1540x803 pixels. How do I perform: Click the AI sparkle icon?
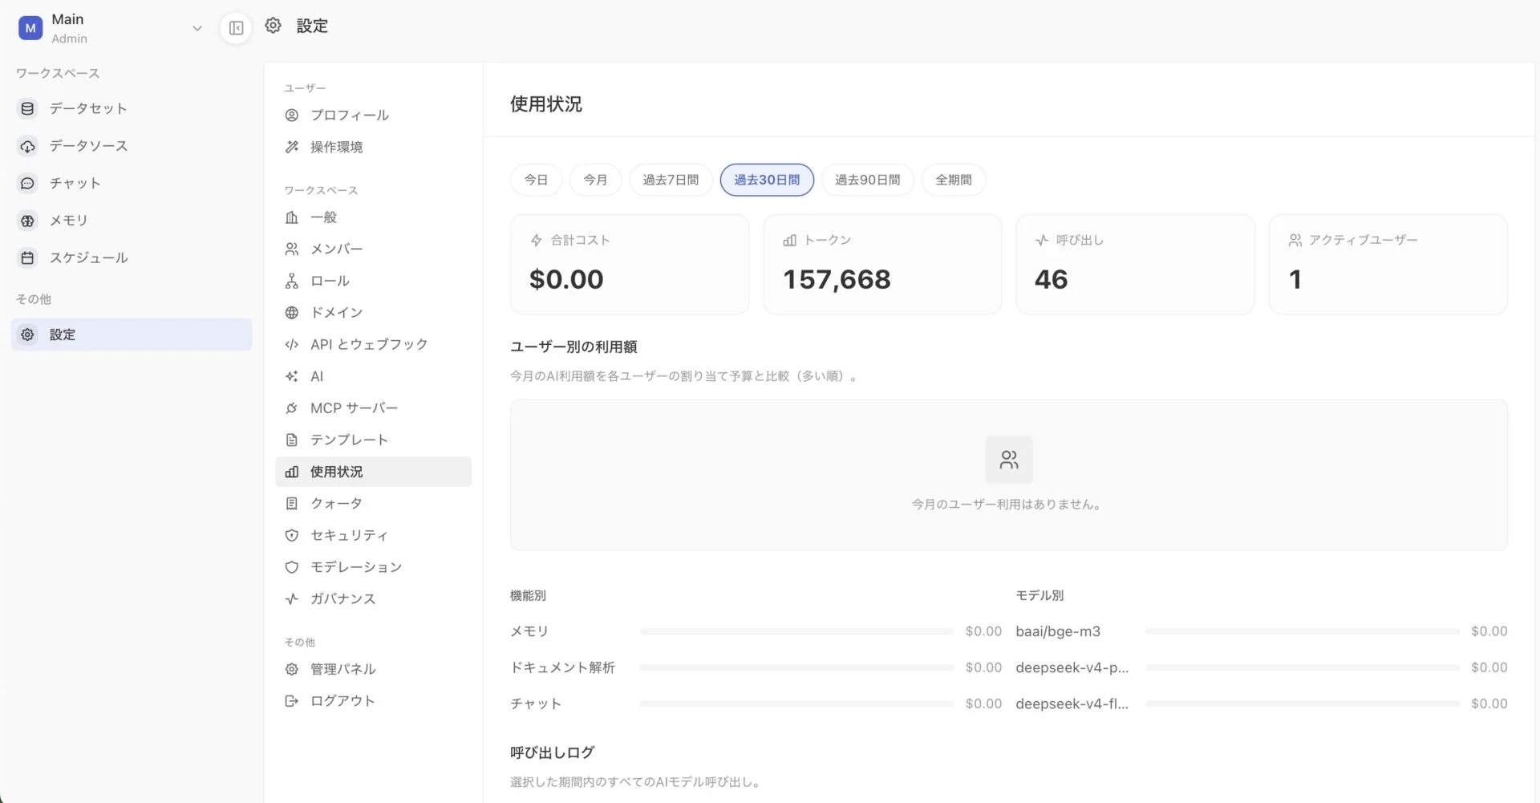pyautogui.click(x=292, y=376)
